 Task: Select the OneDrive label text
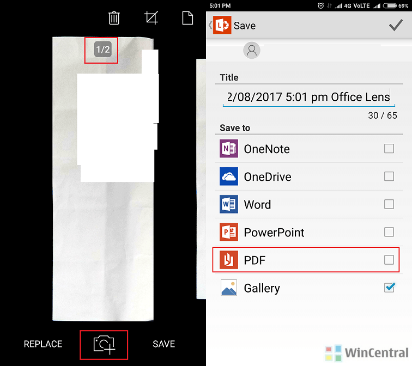coord(268,177)
